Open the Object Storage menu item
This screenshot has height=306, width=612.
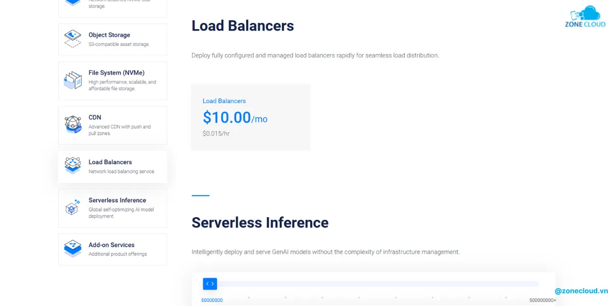click(x=113, y=39)
